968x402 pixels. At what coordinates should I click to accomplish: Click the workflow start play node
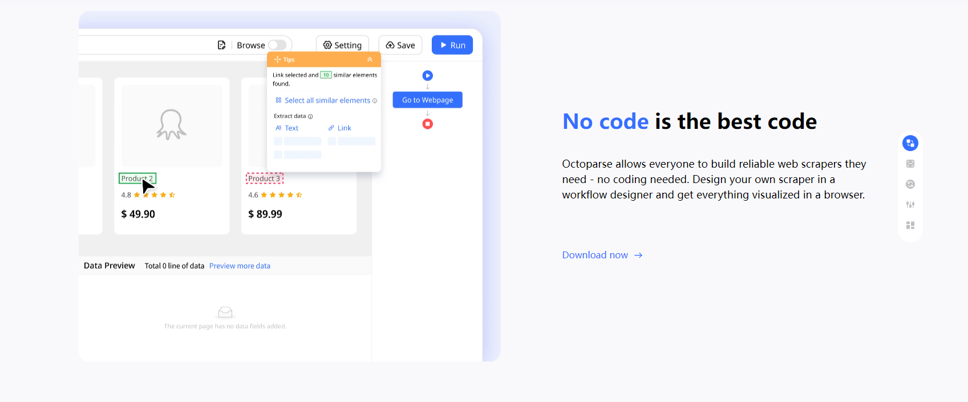pyautogui.click(x=428, y=75)
